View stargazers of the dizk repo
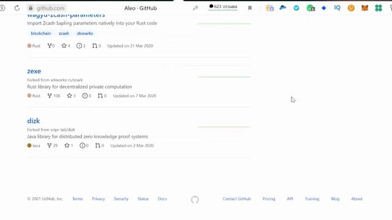The width and height of the screenshot is (392, 220). (x=69, y=145)
